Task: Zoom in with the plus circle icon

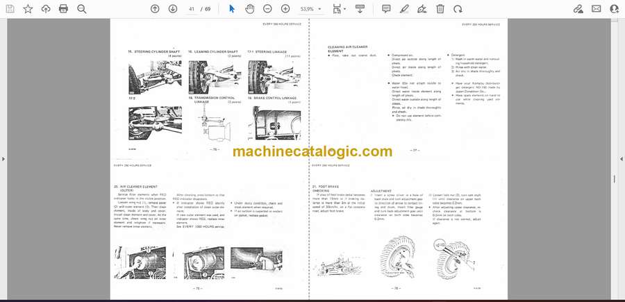Action: tap(285, 9)
